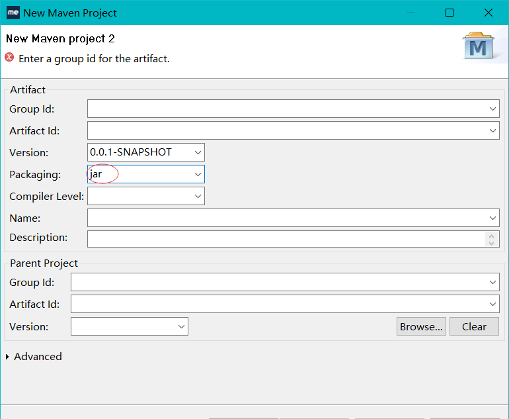509x419 pixels.
Task: Open the Parent Project Group Id dropdown arrow
Action: [492, 282]
